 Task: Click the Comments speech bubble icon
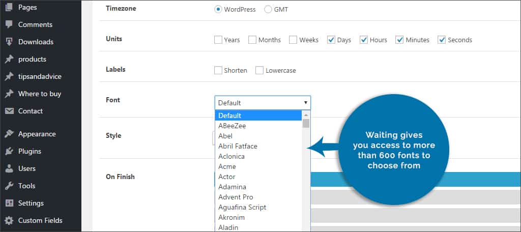[x=9, y=24]
